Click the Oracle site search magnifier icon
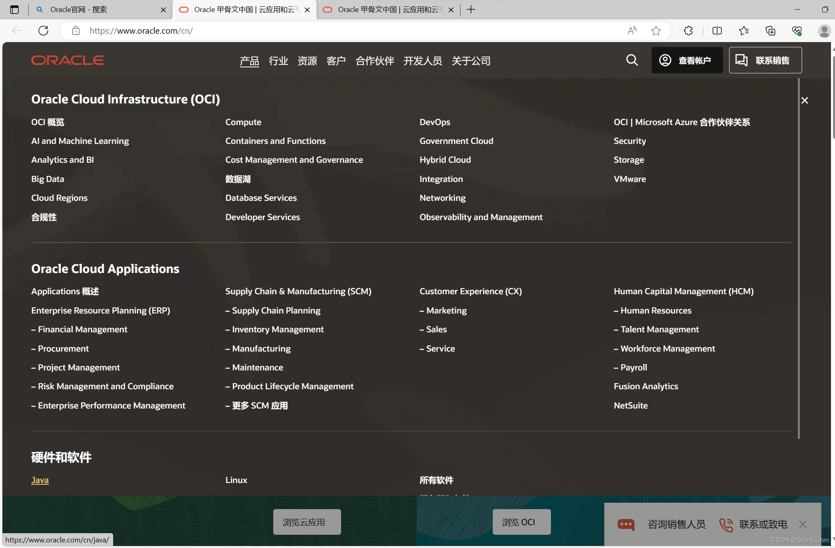The height and width of the screenshot is (548, 835). [632, 60]
